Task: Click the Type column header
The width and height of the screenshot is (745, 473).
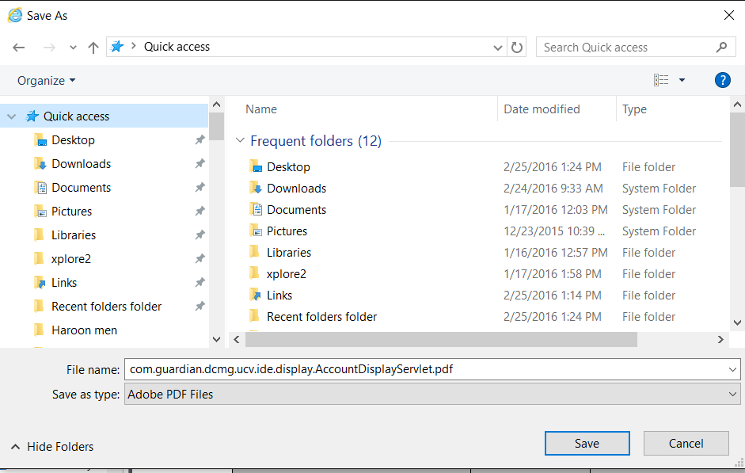Action: click(x=633, y=109)
